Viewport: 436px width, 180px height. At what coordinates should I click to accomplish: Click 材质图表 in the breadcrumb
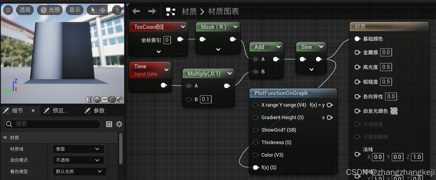224,11
